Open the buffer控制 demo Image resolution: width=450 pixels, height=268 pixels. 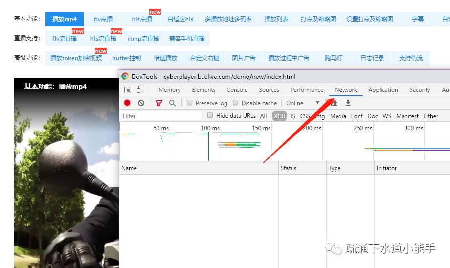(127, 58)
